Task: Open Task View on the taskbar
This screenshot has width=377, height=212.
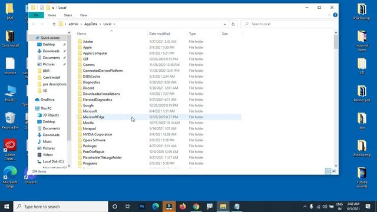Action: point(128,207)
